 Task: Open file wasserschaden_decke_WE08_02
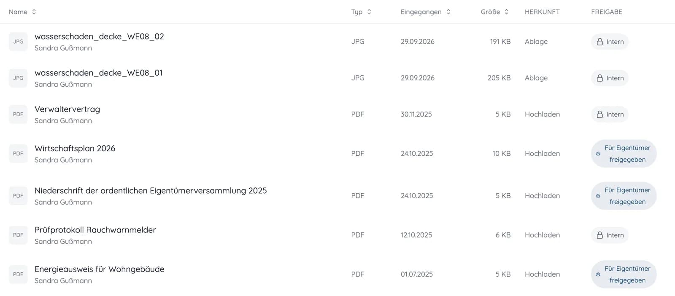click(x=99, y=37)
